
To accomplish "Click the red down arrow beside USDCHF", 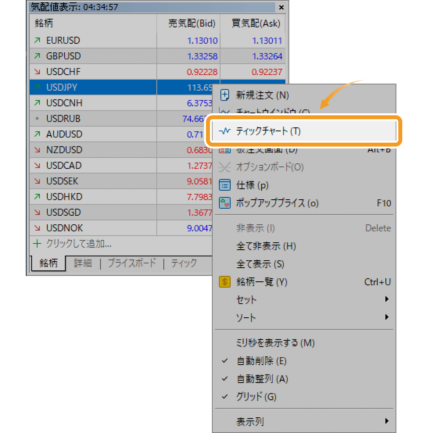I will 37,72.
